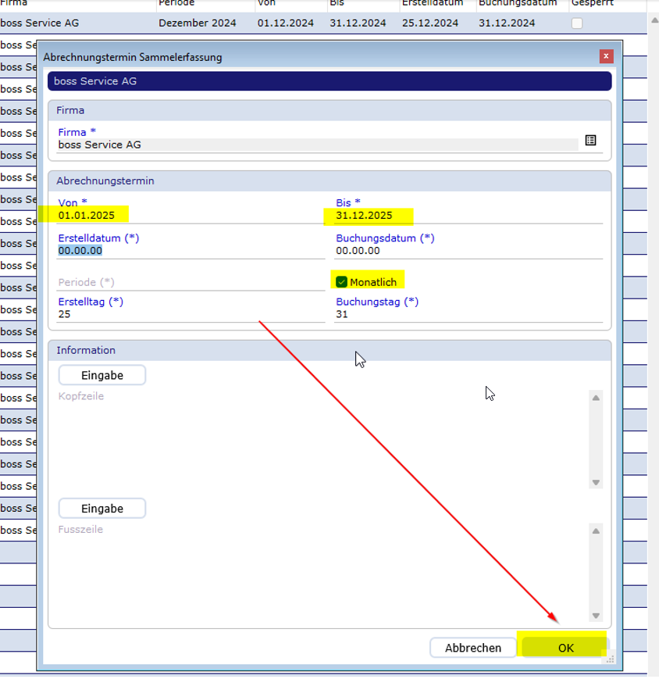The height and width of the screenshot is (679, 659).
Task: Click the Kopfzeile text area
Action: [x=320, y=438]
